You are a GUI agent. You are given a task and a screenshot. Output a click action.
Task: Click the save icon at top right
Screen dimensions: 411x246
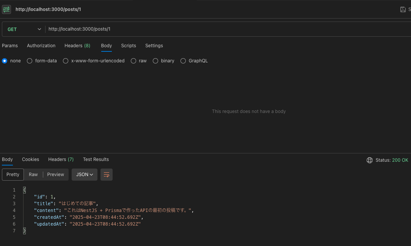tap(403, 10)
